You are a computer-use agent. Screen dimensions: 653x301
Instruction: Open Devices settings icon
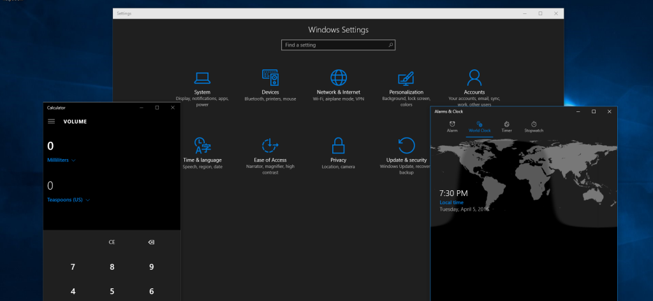coord(270,78)
